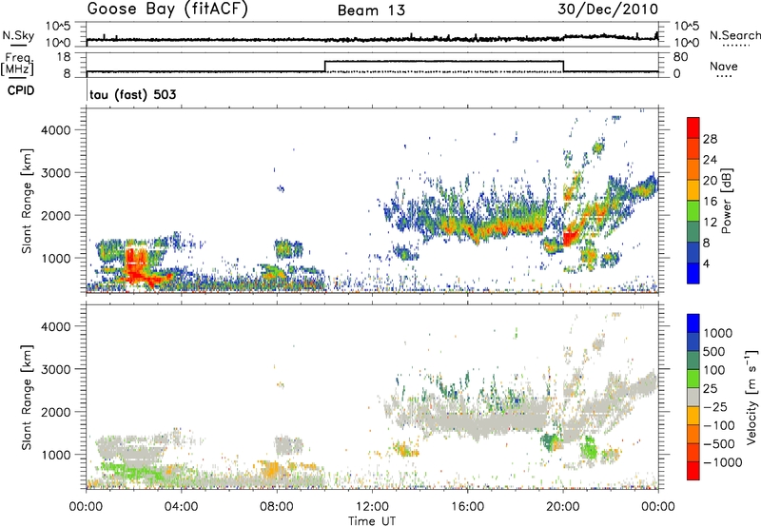The width and height of the screenshot is (761, 527).
Task: Select the "Beam 13" heading
Action: pos(371,10)
